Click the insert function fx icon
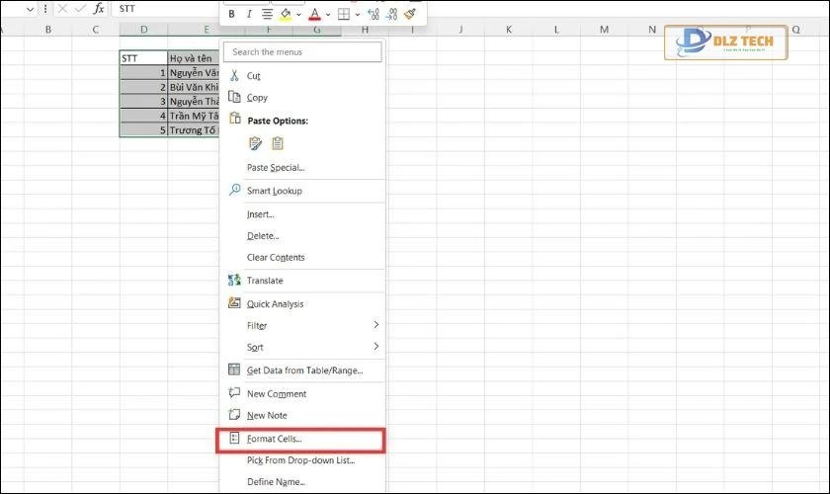Viewport: 830px width, 494px height. coord(98,8)
